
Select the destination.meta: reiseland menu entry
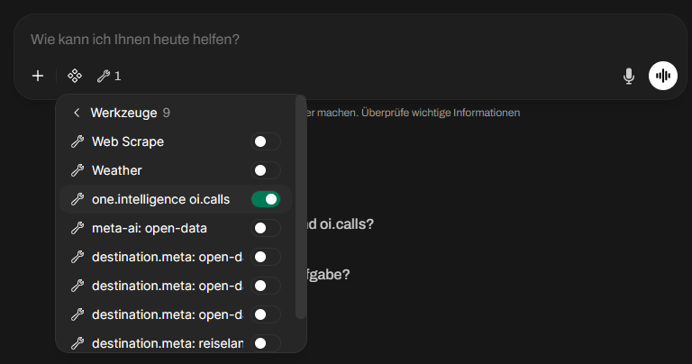point(167,343)
